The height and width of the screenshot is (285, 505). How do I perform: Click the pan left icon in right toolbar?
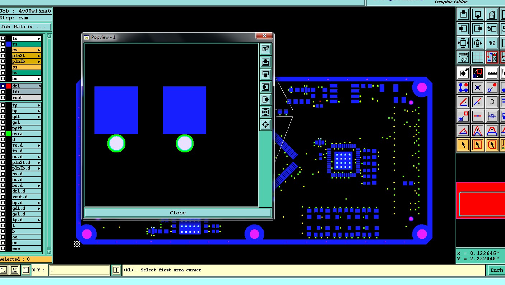coord(463,29)
